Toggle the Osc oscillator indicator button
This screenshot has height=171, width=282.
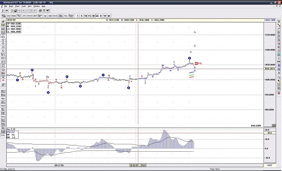coord(45,16)
